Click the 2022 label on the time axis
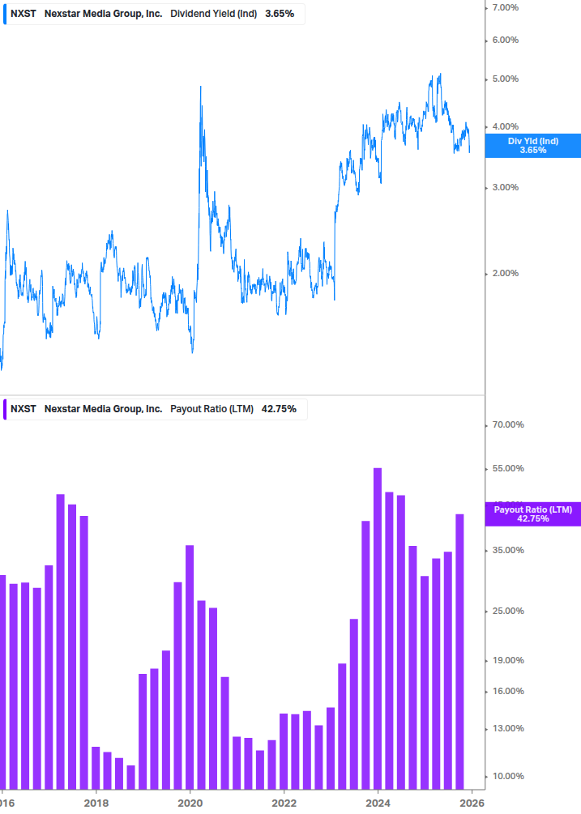 (284, 803)
